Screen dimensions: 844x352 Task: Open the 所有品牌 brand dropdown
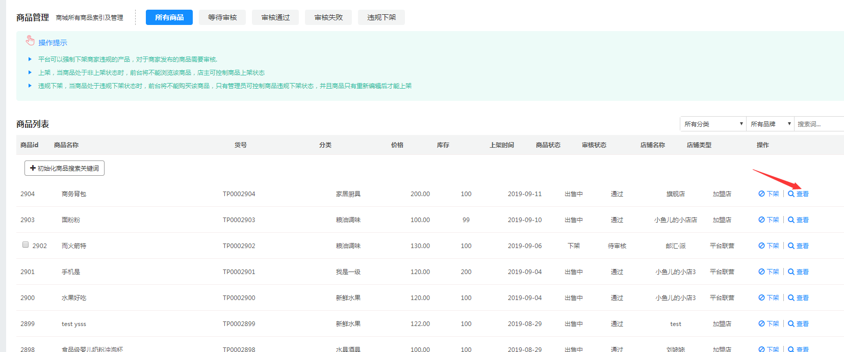pyautogui.click(x=770, y=124)
